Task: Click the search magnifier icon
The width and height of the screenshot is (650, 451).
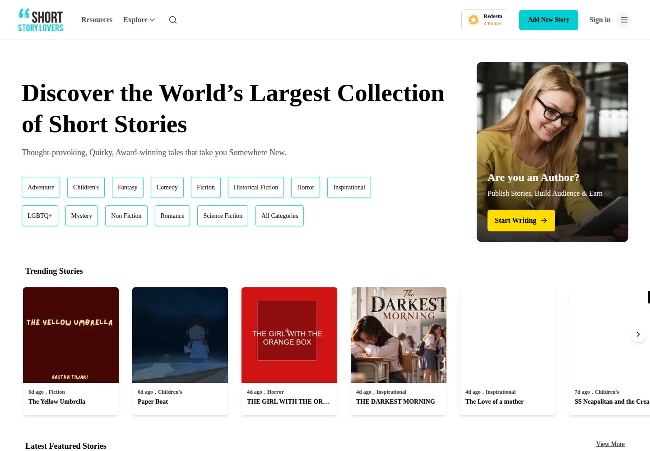Action: point(173,20)
